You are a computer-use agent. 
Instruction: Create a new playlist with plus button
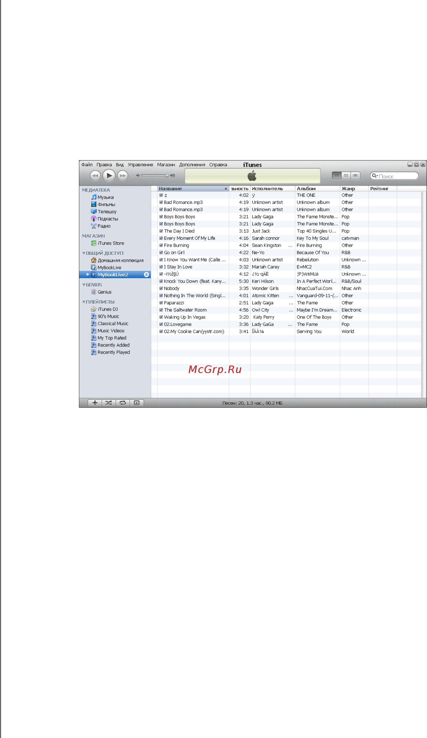(x=95, y=403)
